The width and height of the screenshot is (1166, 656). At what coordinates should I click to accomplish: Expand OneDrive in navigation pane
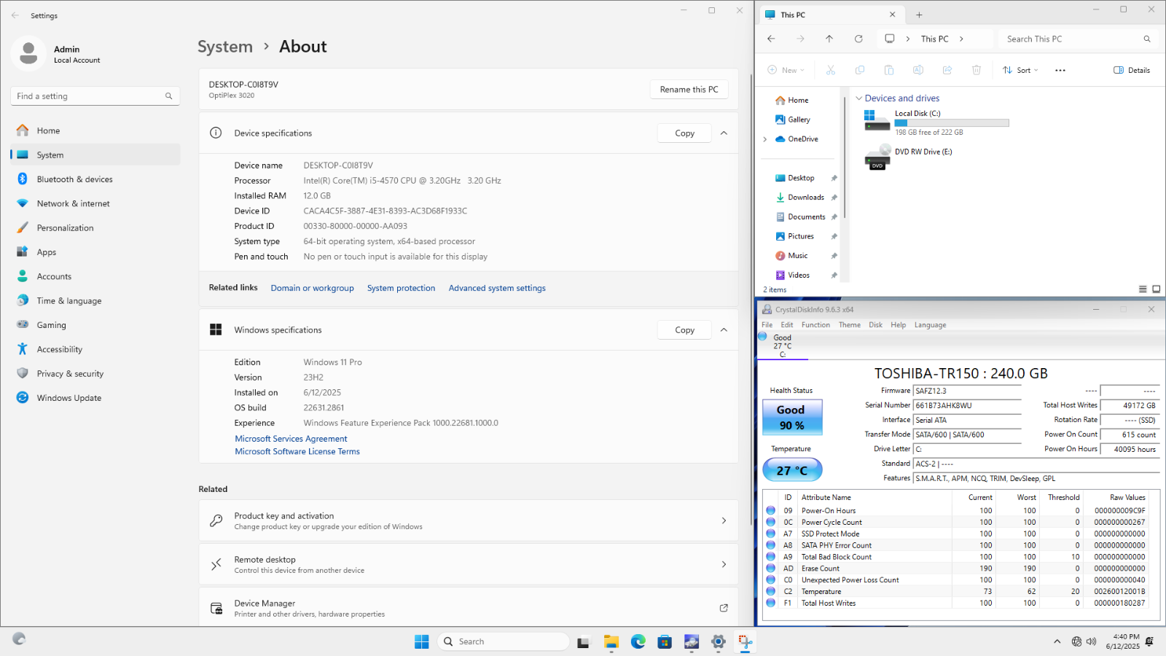[764, 139]
